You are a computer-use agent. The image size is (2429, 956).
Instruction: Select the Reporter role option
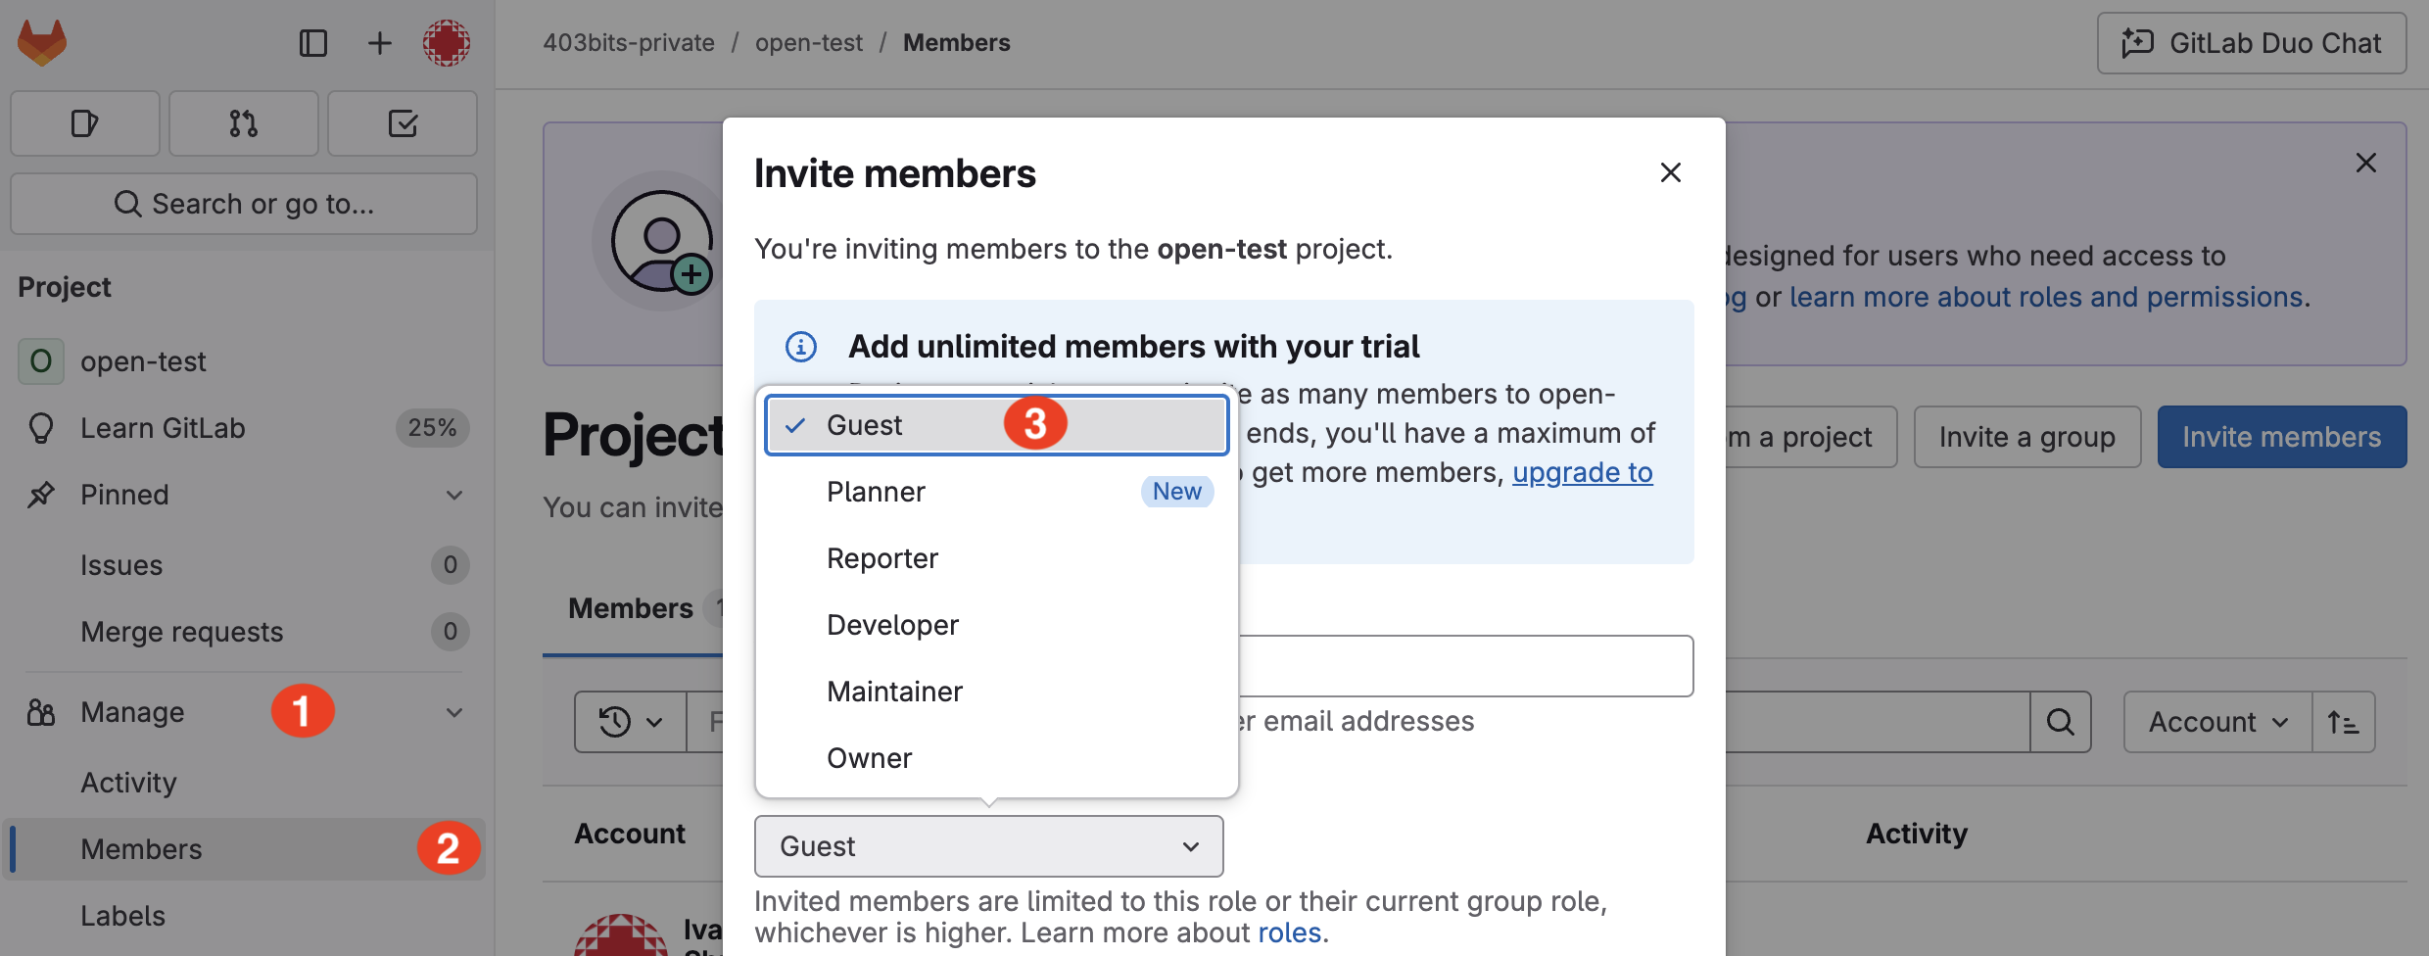click(997, 558)
